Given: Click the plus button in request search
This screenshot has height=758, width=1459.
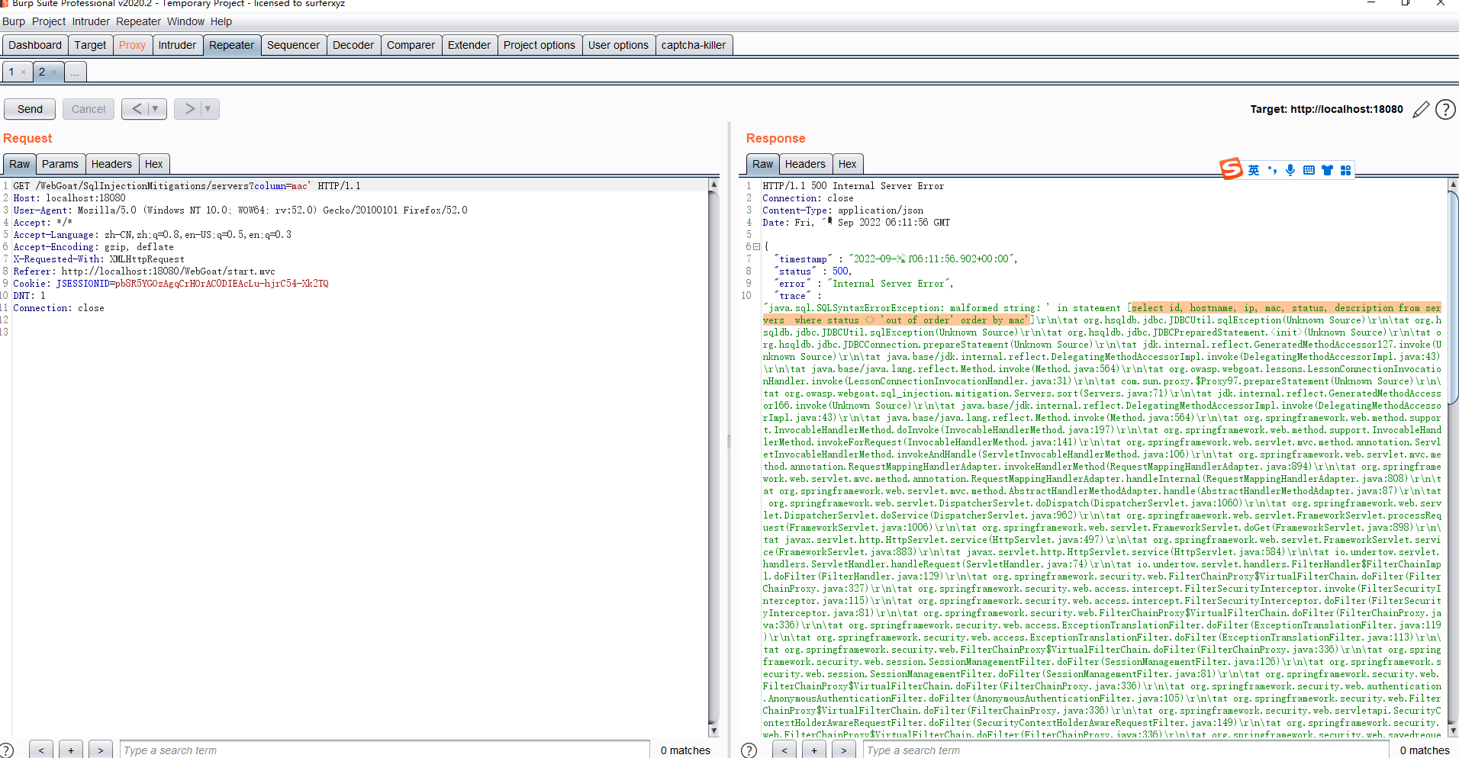Looking at the screenshot, I should (71, 750).
